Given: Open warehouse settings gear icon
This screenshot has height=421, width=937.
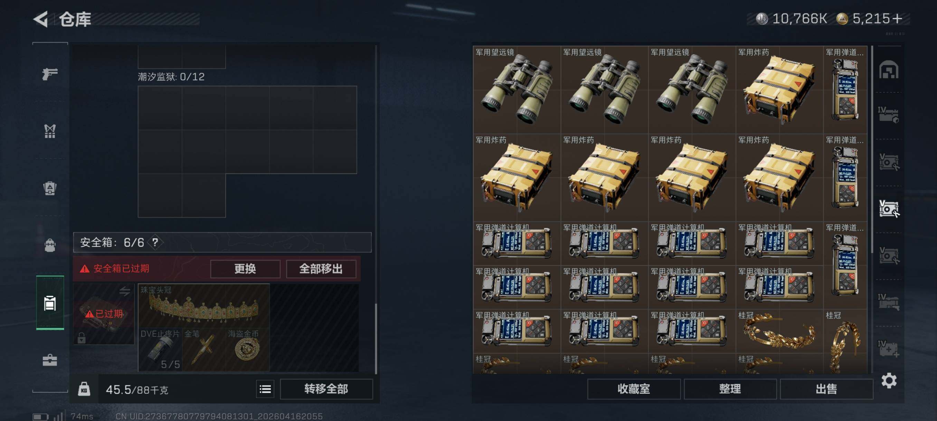Looking at the screenshot, I should (x=889, y=380).
